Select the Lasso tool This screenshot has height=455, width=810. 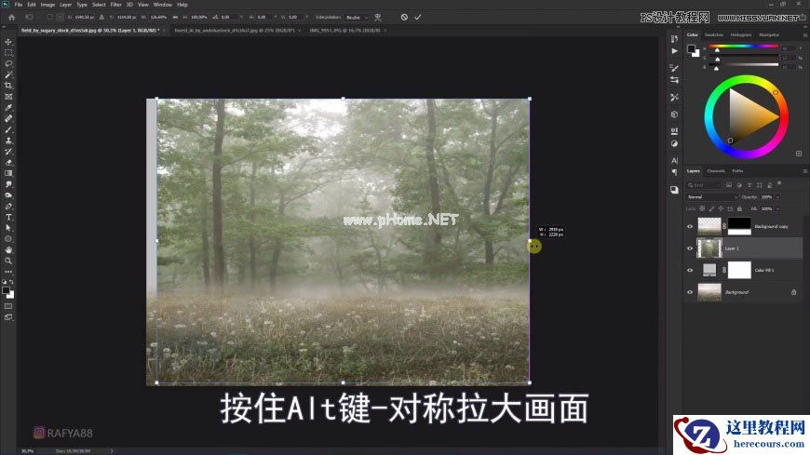coord(8,63)
